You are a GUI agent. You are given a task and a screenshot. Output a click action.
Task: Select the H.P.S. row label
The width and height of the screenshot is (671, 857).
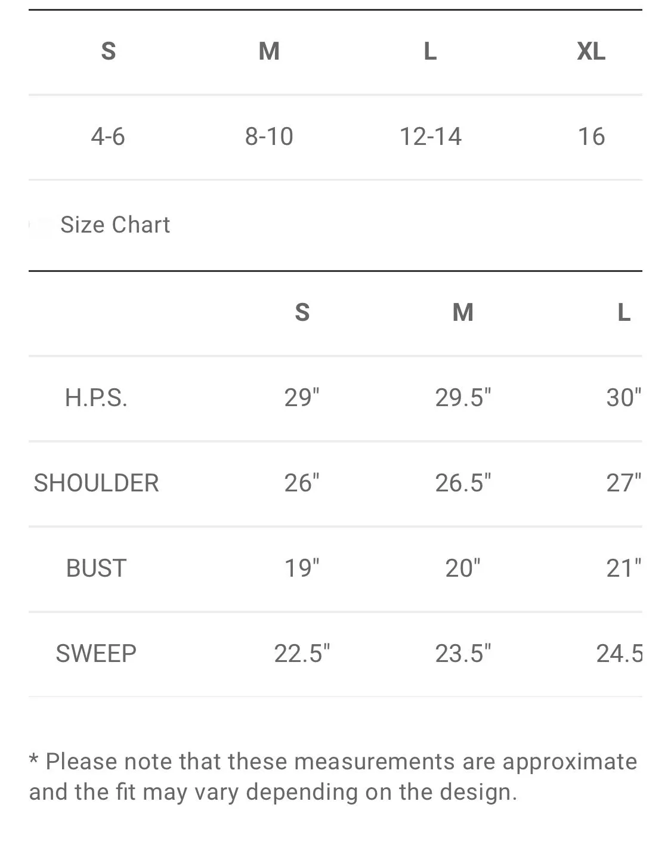(96, 398)
